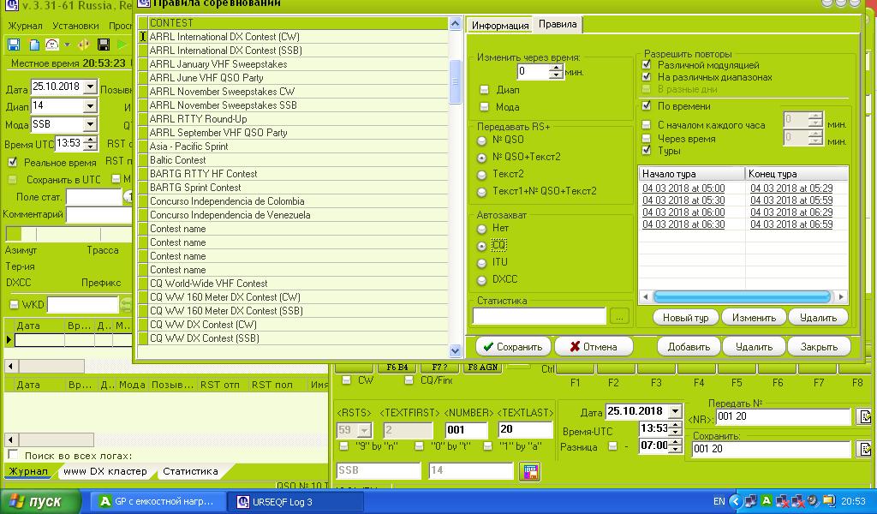The width and height of the screenshot is (877, 514).
Task: Uncheck the По времени checkbox
Action: [x=647, y=106]
